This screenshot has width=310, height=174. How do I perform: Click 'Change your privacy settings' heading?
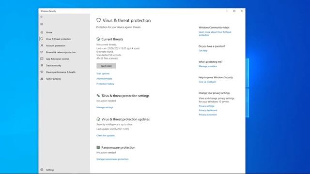214,93
